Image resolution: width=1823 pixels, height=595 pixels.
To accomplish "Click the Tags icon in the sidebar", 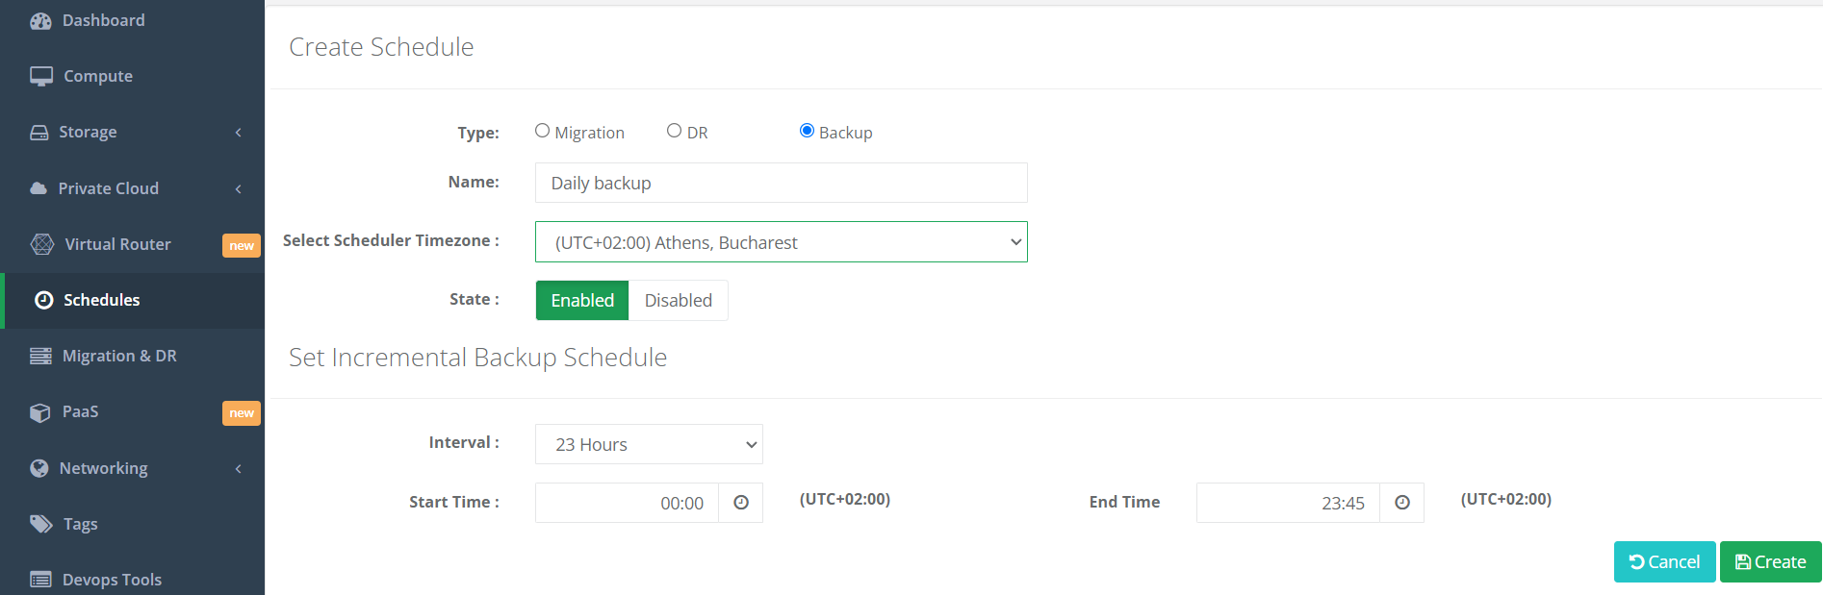I will click(41, 524).
